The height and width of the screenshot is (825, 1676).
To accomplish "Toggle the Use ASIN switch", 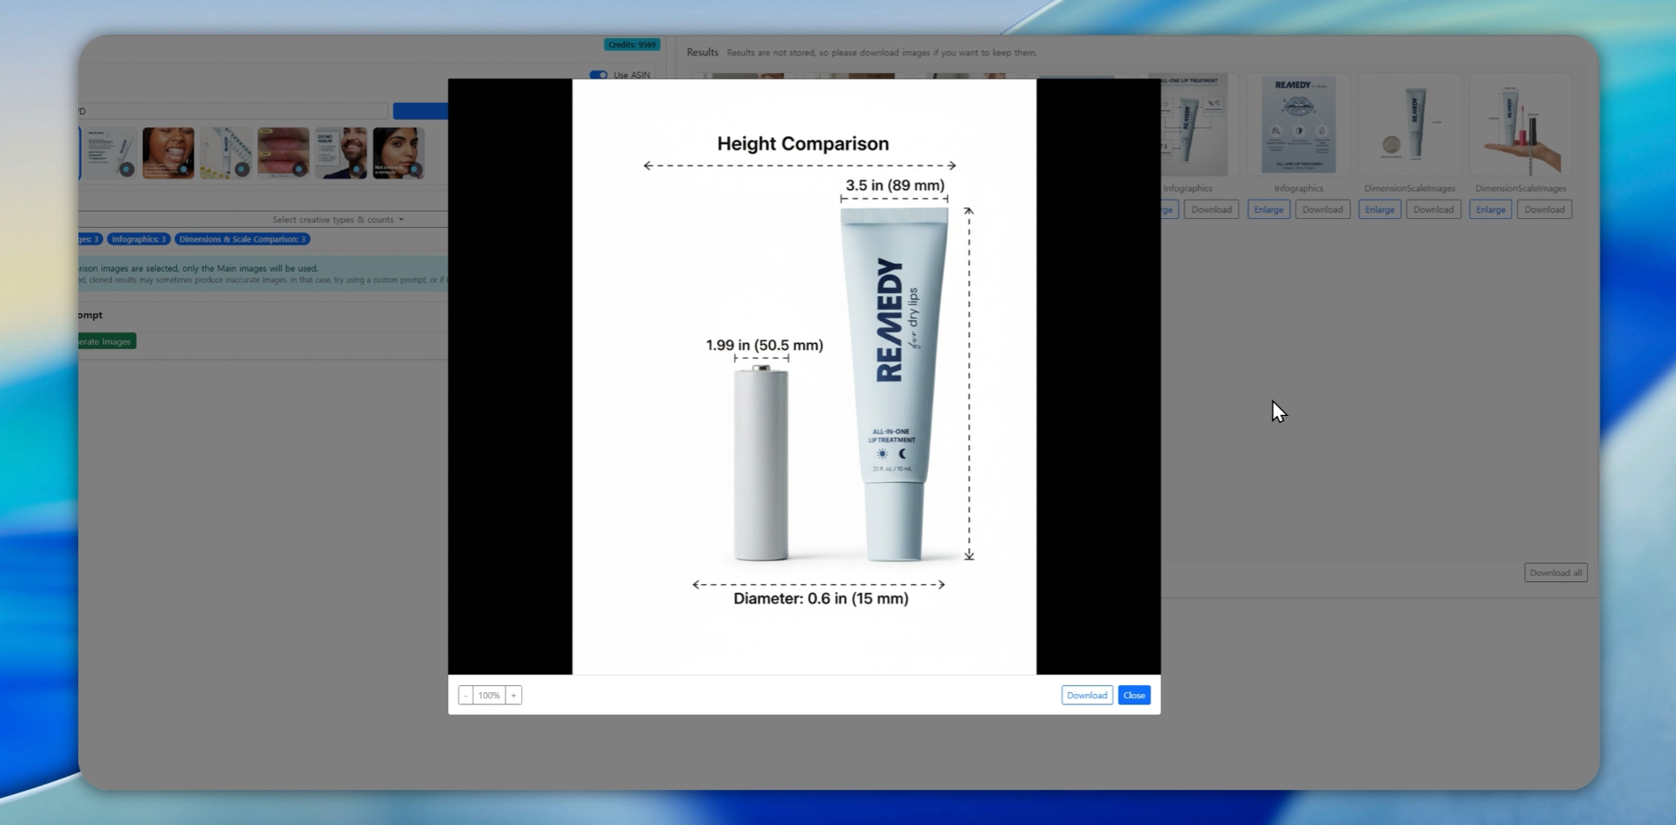I will click(599, 75).
